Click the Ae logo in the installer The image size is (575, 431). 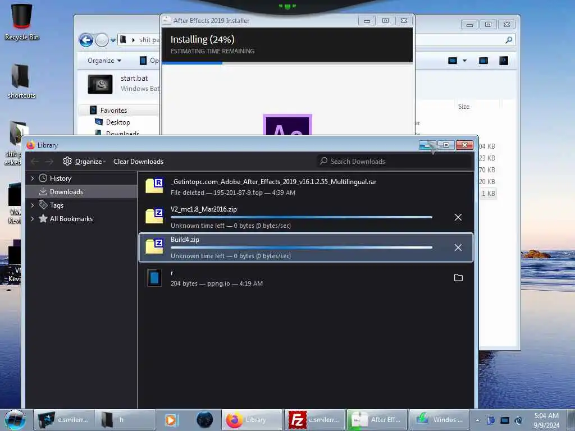(x=287, y=125)
